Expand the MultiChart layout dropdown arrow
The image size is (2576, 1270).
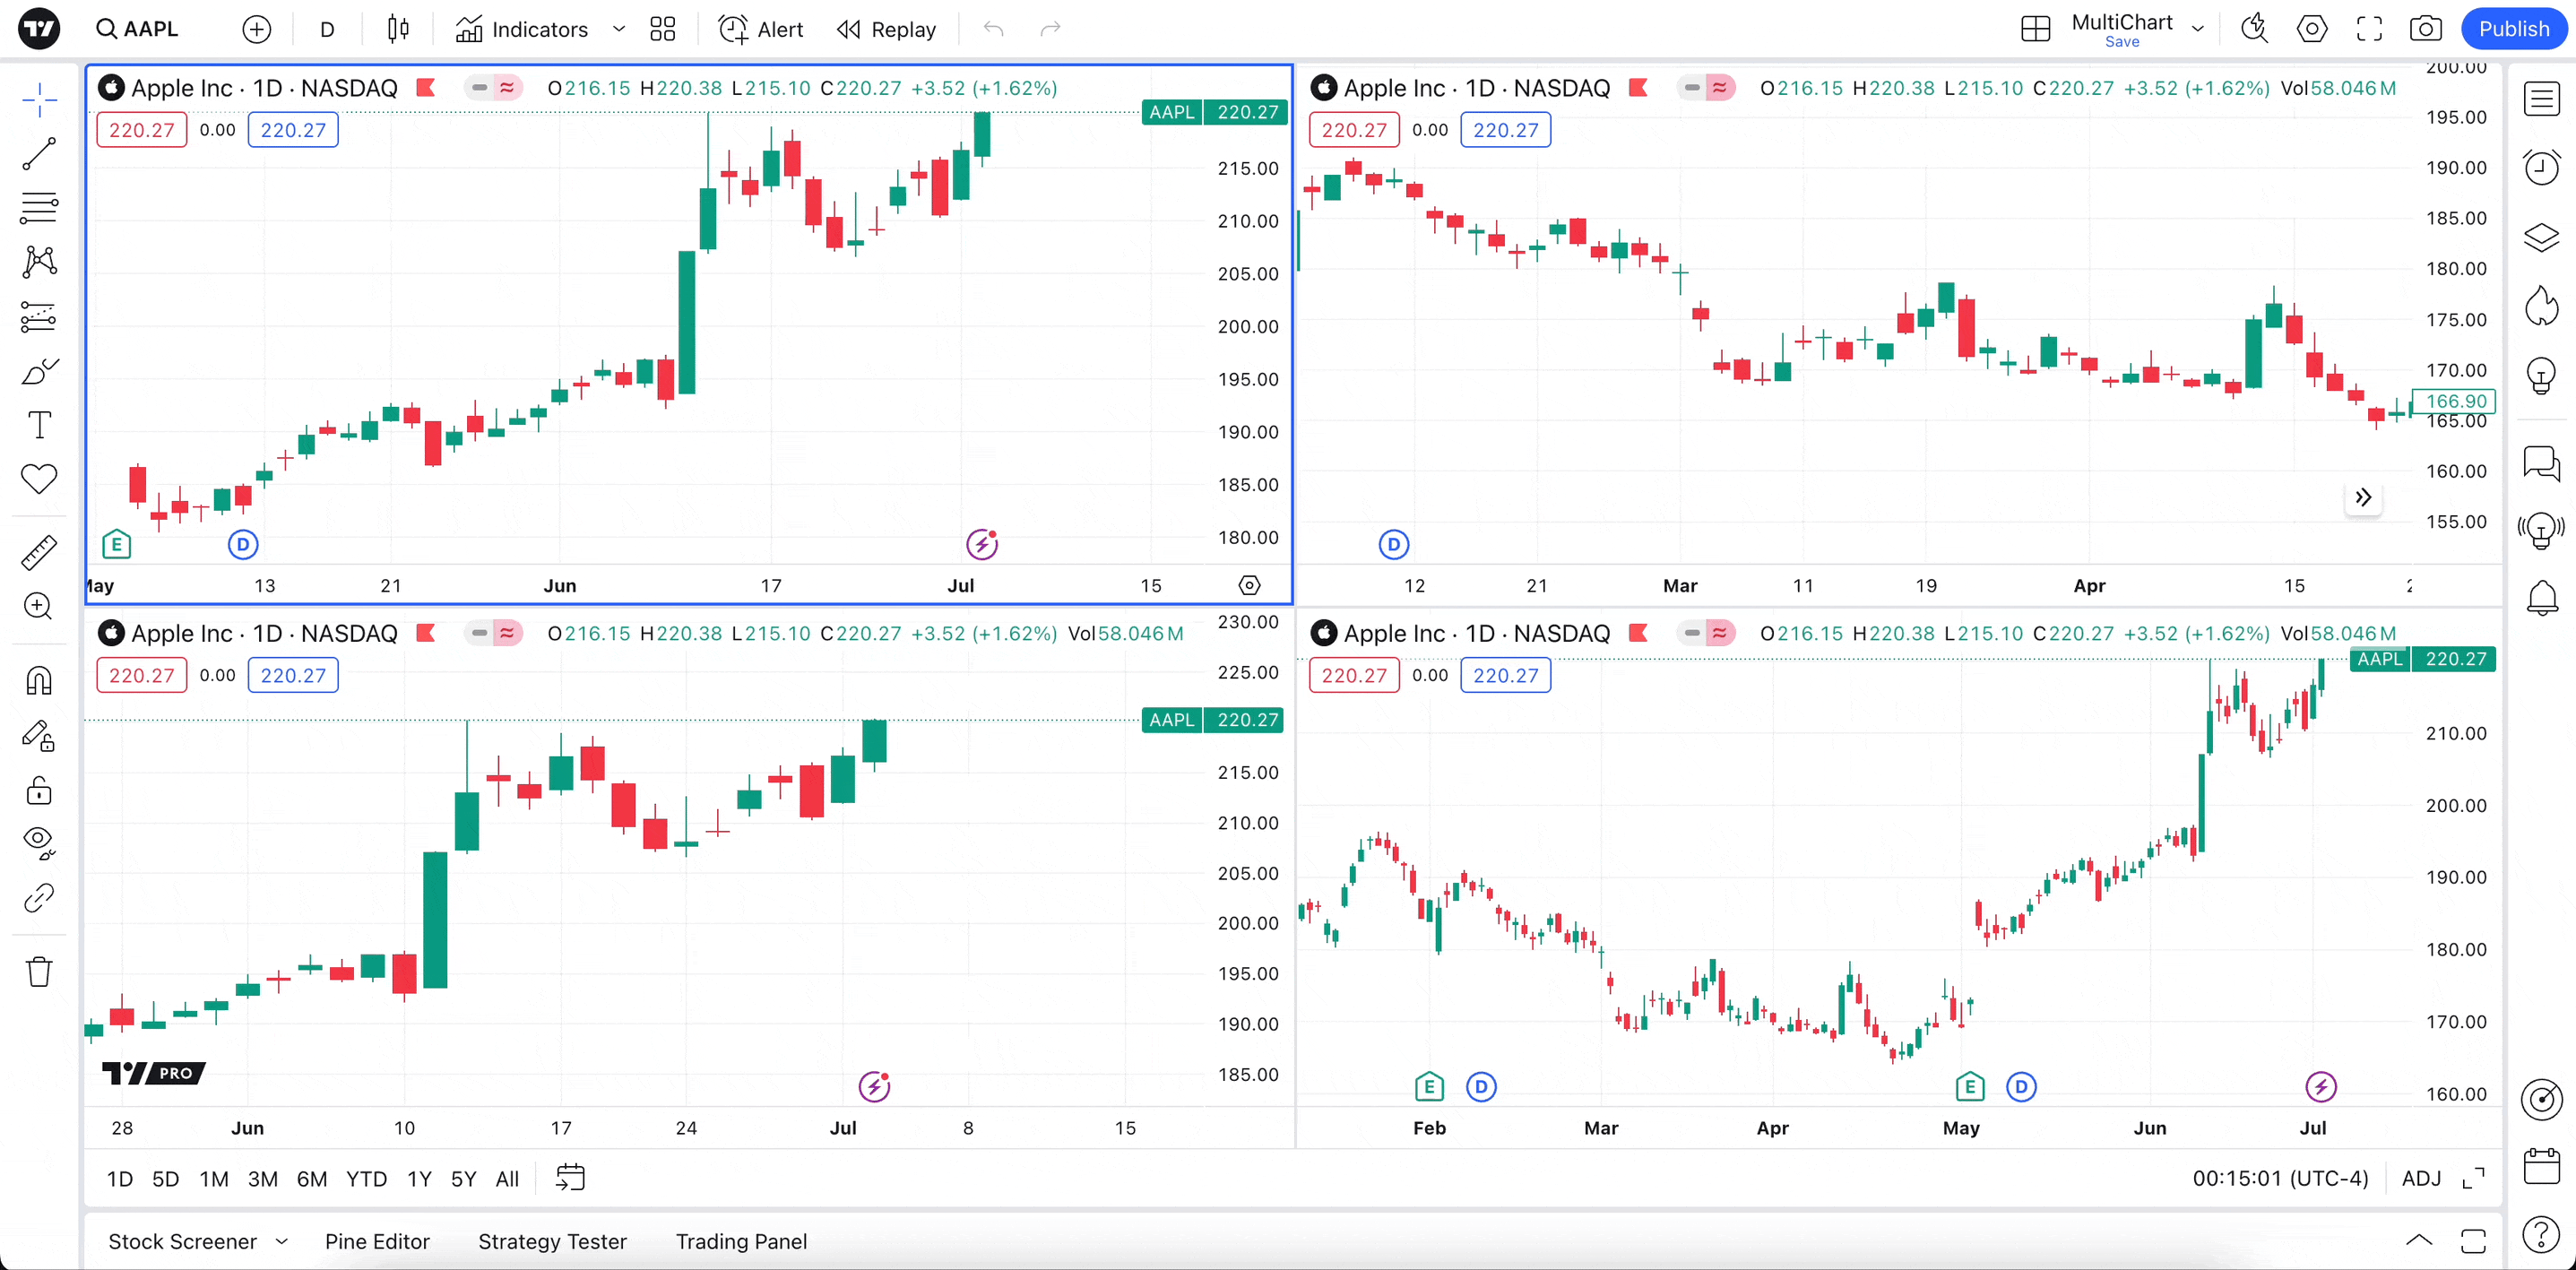click(2198, 29)
